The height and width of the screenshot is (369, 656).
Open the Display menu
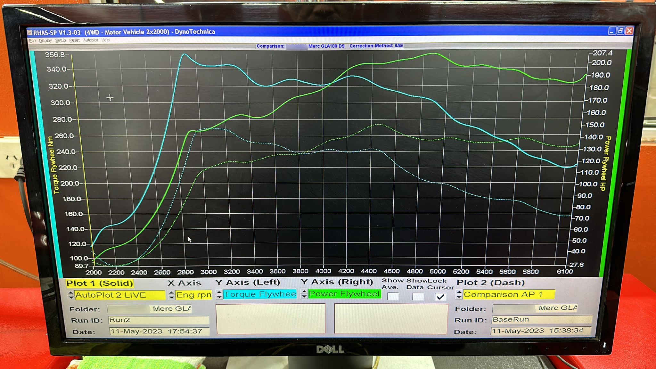(x=45, y=40)
